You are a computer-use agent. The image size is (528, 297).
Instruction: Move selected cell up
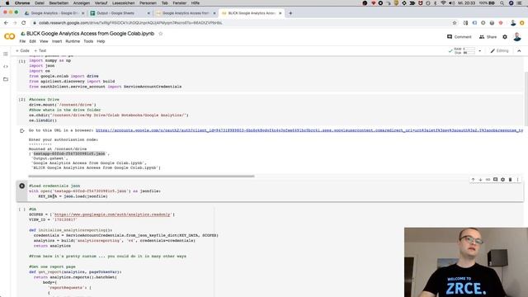[x=473, y=180]
